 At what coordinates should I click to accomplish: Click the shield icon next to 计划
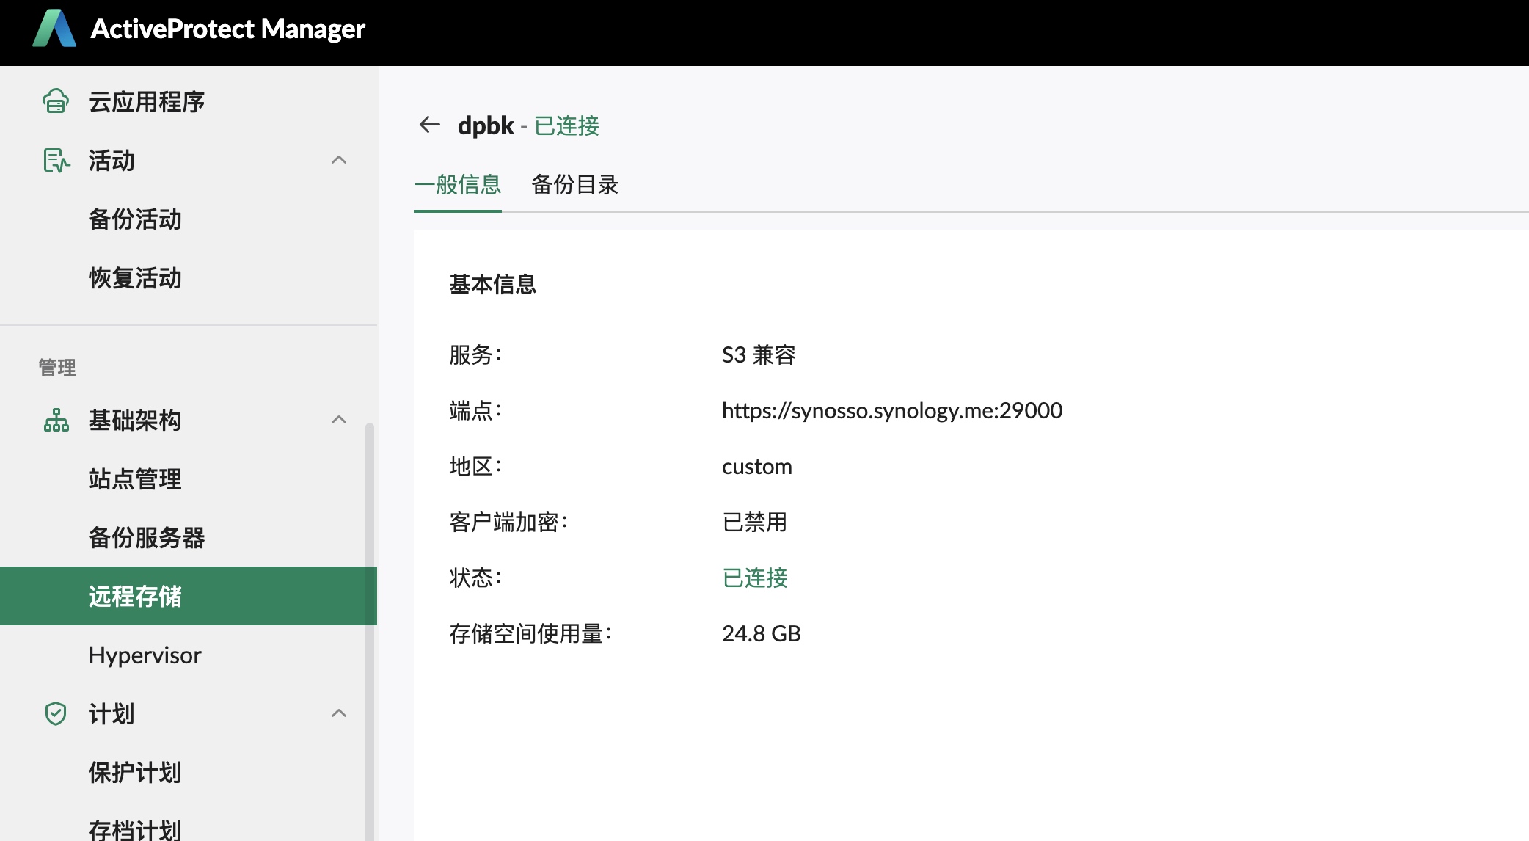pos(56,713)
